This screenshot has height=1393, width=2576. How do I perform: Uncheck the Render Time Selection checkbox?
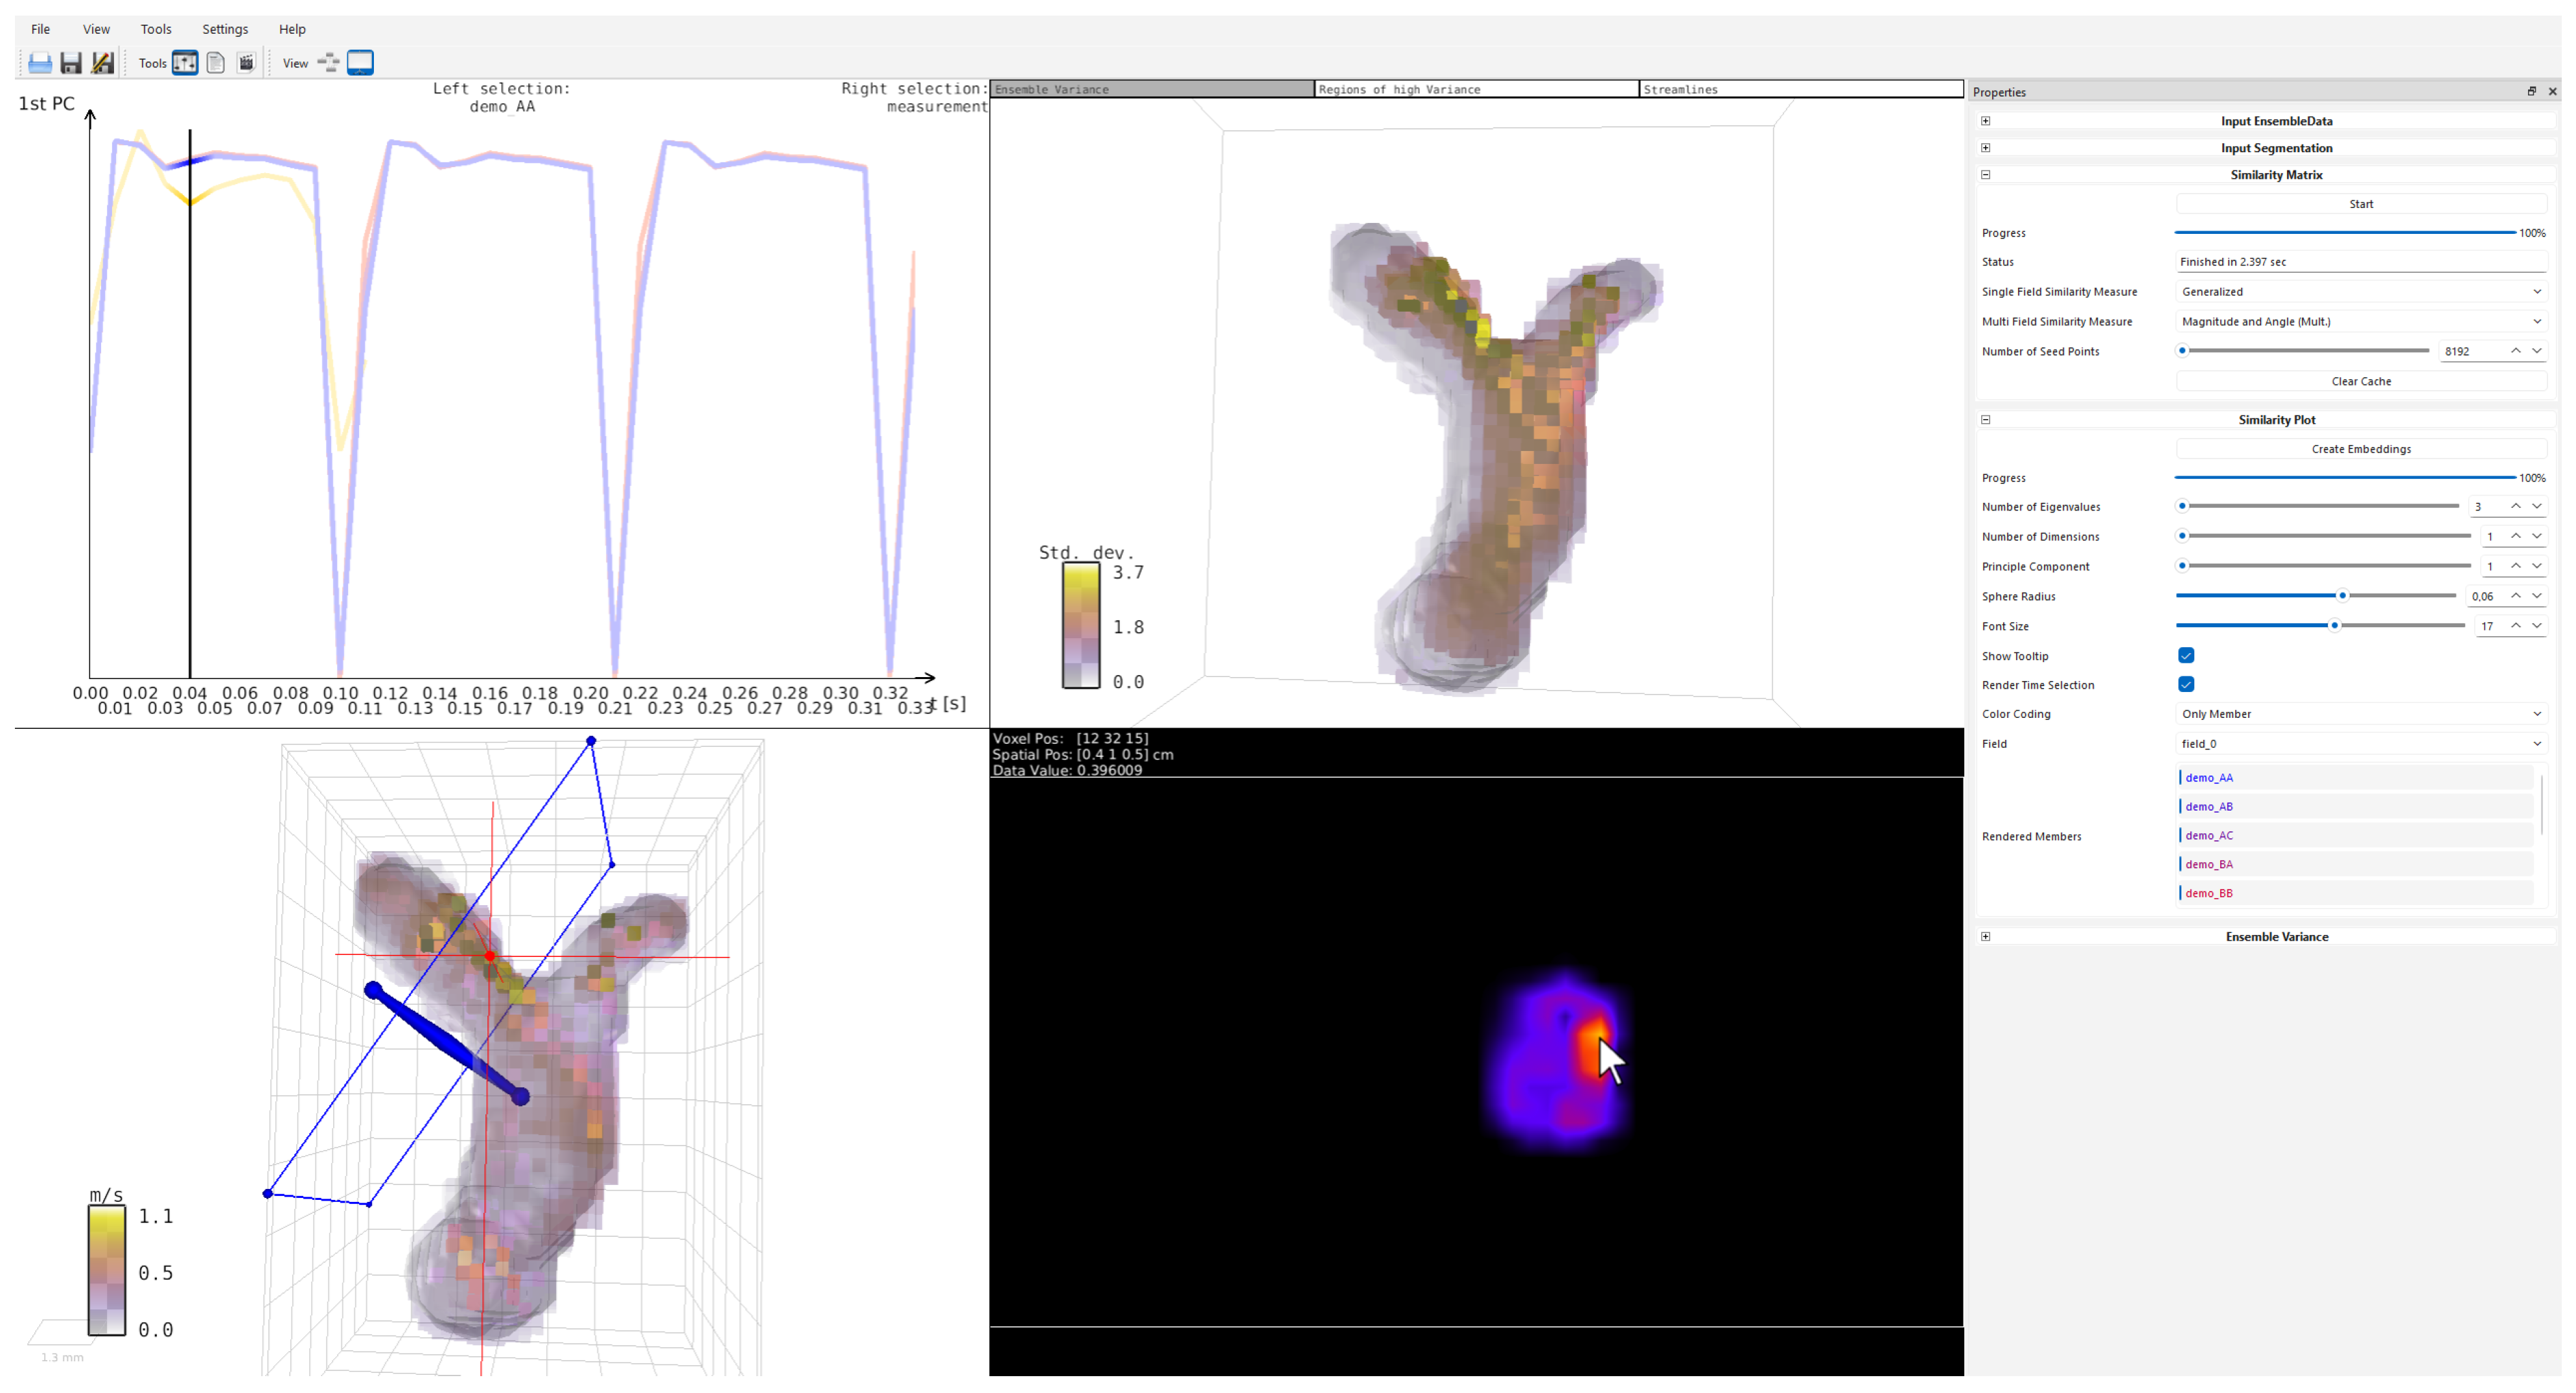2186,685
